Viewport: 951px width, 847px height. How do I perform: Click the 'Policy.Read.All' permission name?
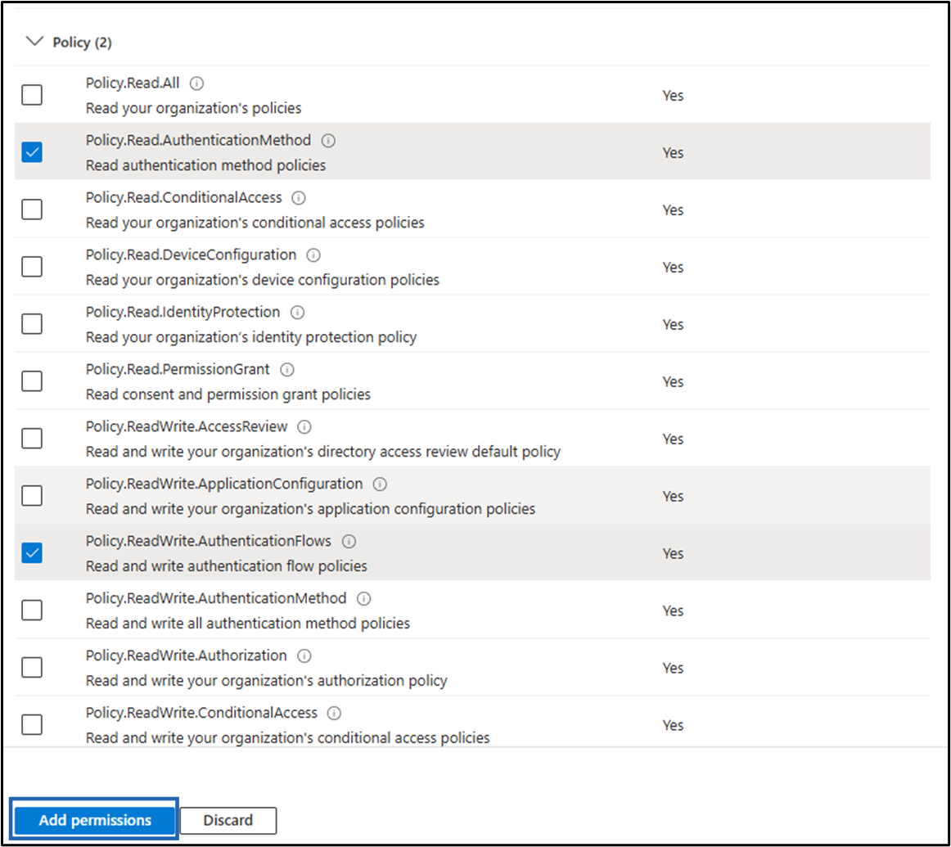133,83
